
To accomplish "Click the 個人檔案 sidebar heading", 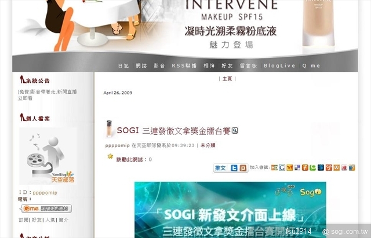I will (35, 118).
